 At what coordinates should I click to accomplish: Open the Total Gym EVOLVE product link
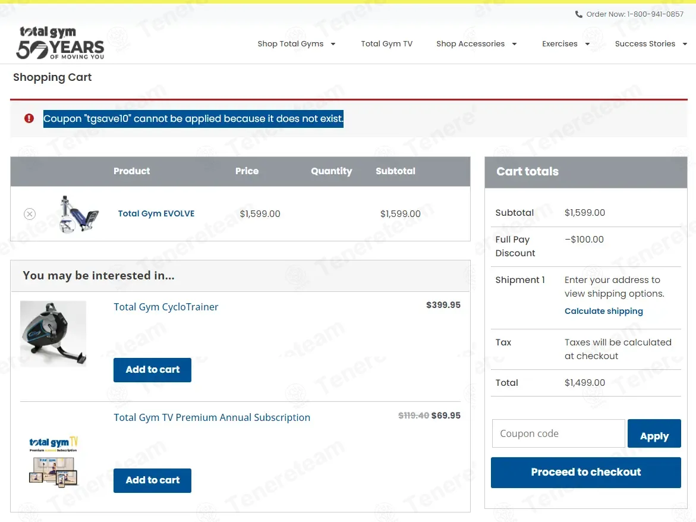pyautogui.click(x=156, y=213)
